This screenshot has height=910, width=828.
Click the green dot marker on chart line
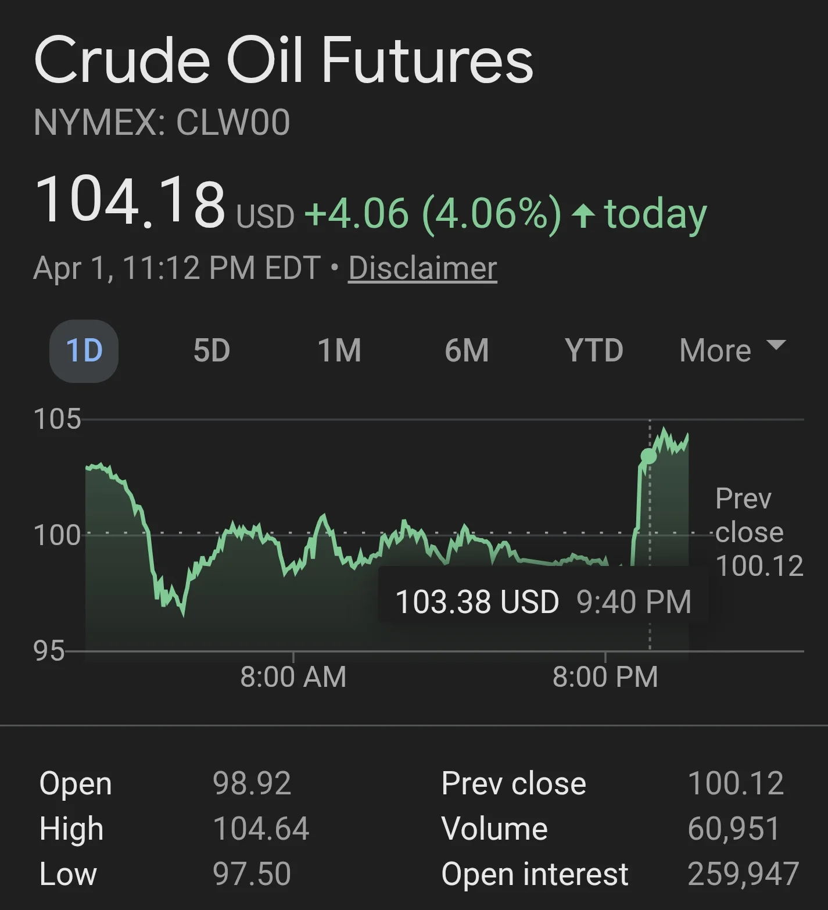[x=648, y=456]
